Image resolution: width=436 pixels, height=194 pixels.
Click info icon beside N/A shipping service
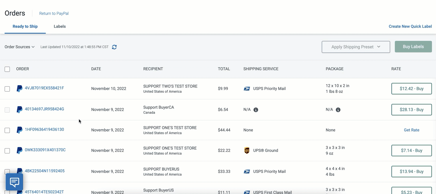pos(256,110)
